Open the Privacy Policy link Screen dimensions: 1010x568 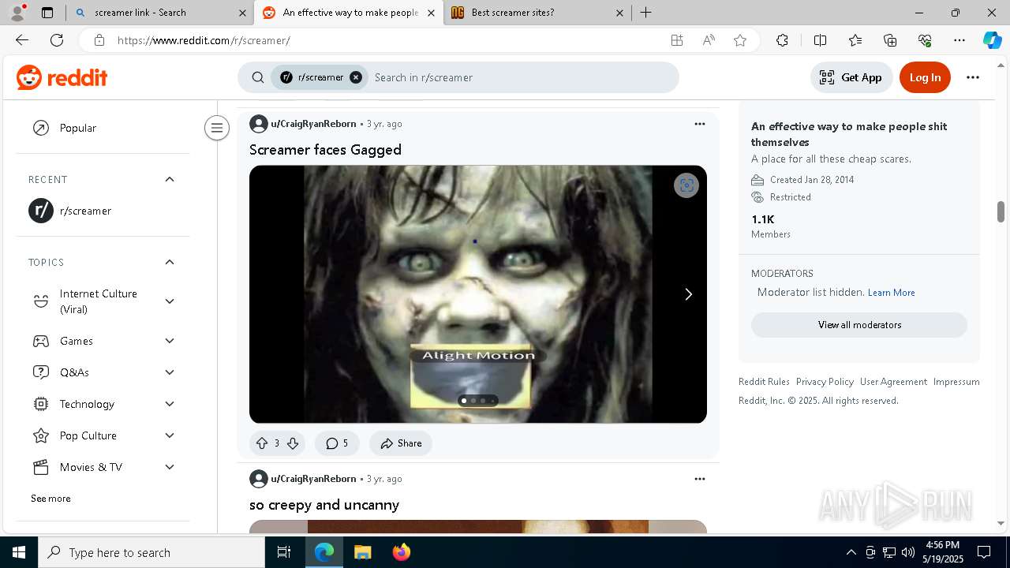pyautogui.click(x=825, y=382)
